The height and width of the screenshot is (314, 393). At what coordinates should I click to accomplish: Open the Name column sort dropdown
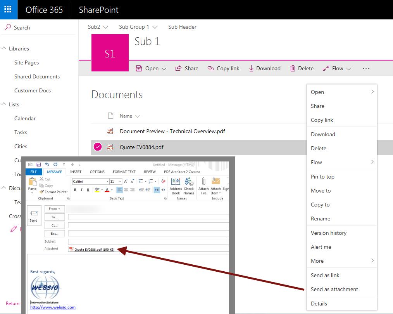coord(137,116)
